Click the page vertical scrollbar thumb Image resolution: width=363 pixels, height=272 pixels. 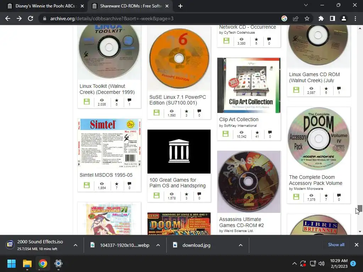[x=360, y=208]
